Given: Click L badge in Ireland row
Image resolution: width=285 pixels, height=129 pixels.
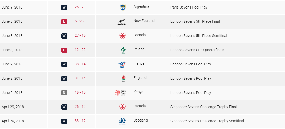Looking at the screenshot, I should pos(64,50).
